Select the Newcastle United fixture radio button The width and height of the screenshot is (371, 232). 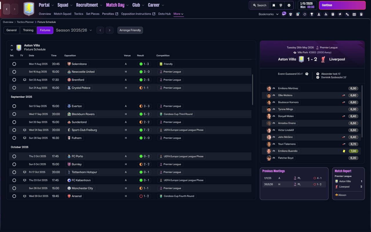pyautogui.click(x=14, y=72)
